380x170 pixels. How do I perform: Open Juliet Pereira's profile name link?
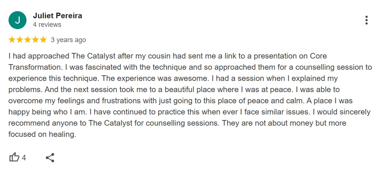tap(57, 16)
